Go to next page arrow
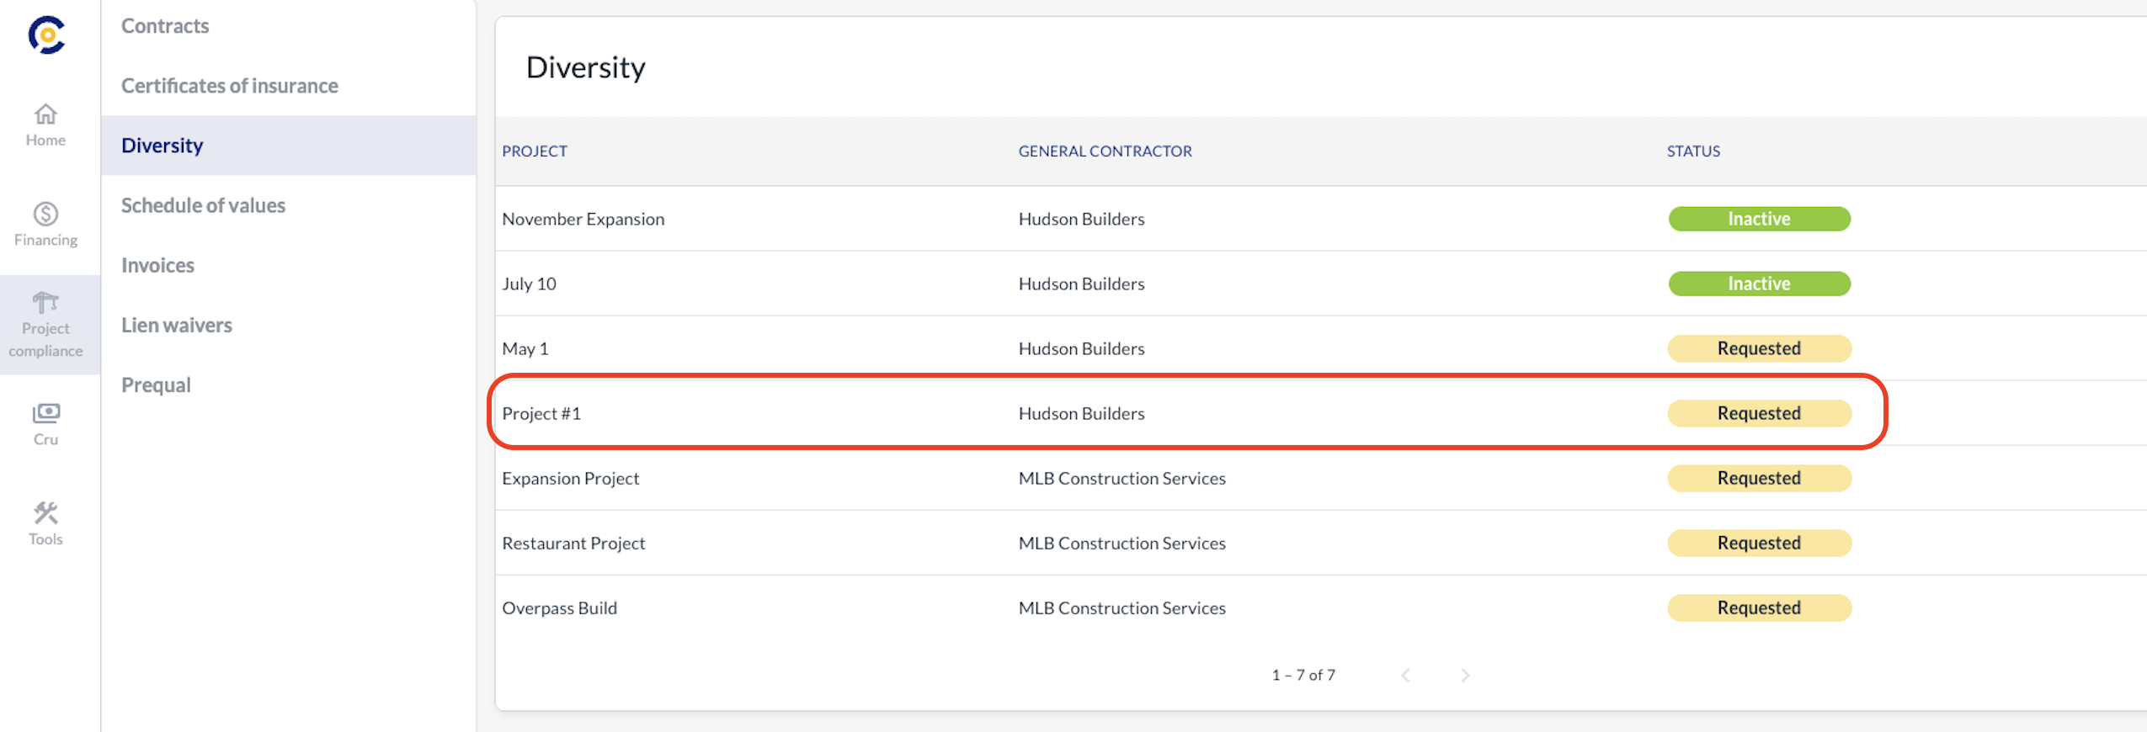Viewport: 2147px width, 732px height. pos(1465,676)
